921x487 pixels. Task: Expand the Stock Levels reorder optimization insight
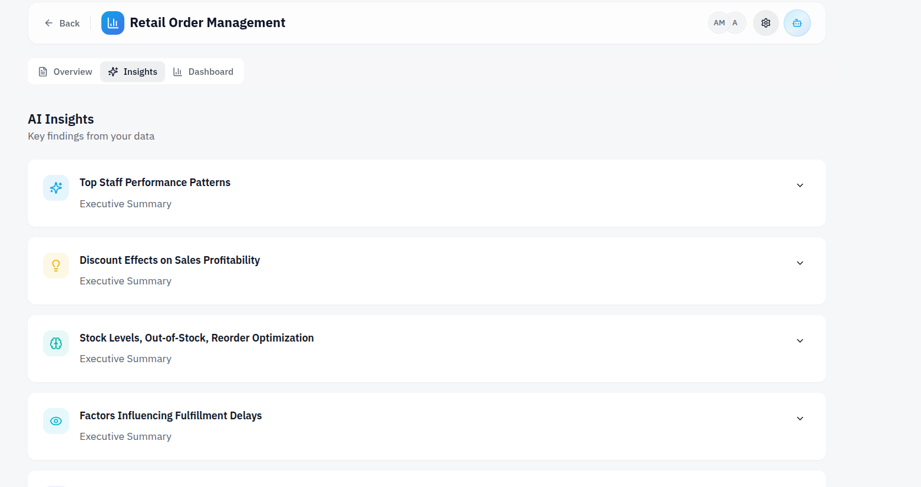[x=800, y=340]
